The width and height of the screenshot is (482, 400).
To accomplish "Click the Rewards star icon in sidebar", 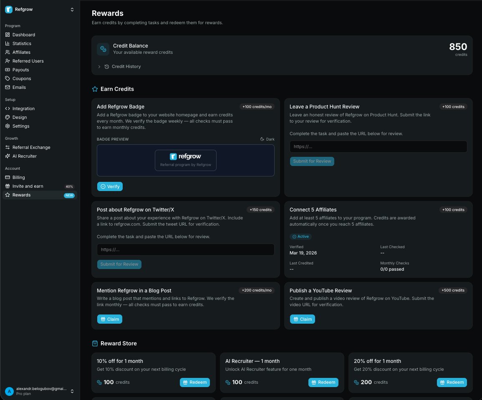I will pos(8,195).
